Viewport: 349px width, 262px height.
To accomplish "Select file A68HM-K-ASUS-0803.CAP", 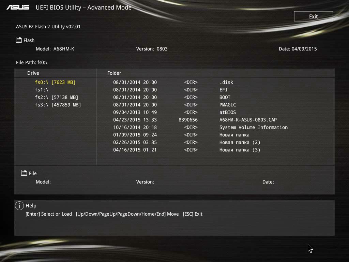I will click(248, 120).
